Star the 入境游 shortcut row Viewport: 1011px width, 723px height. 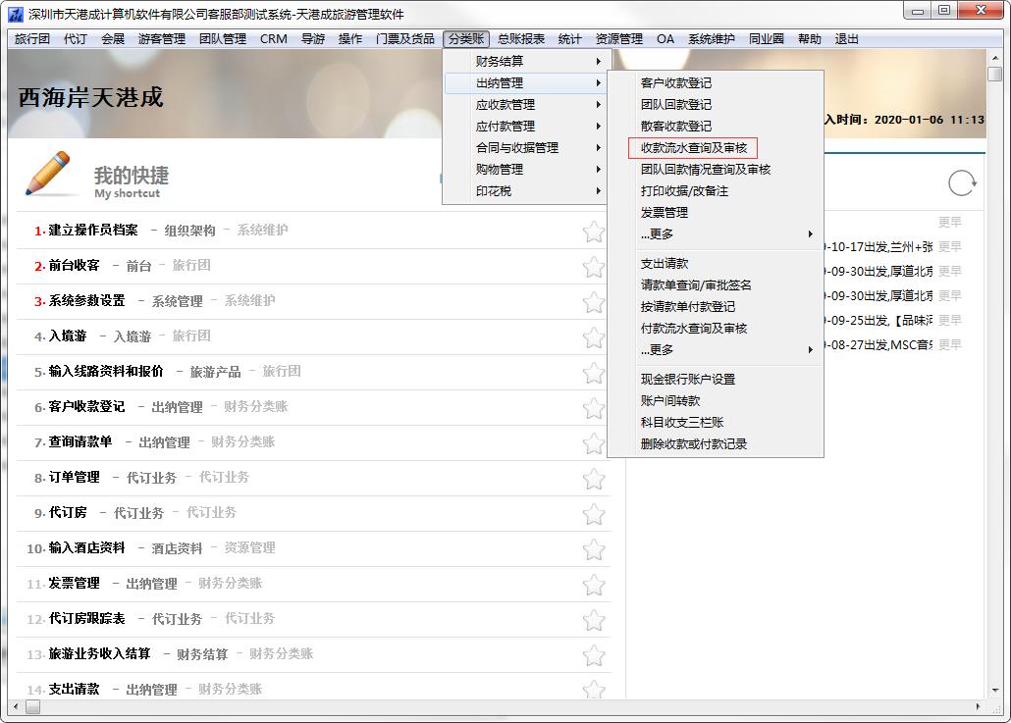point(593,337)
